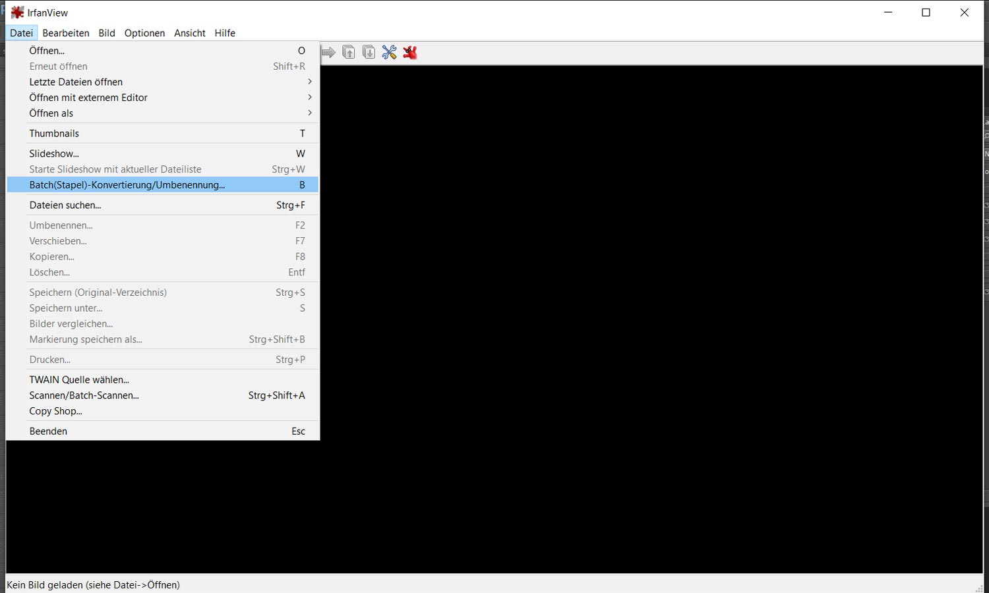The width and height of the screenshot is (989, 593).
Task: Click the Drucken... menu entry
Action: coord(162,360)
